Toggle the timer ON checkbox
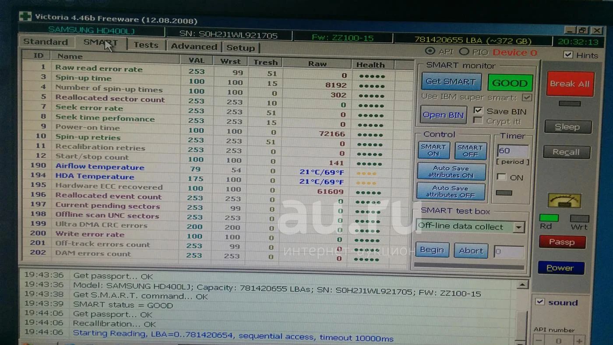Screen dimensions: 613x345 click(502, 177)
